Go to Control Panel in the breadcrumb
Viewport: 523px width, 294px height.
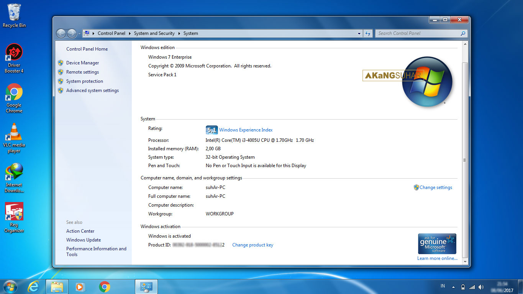(x=111, y=33)
